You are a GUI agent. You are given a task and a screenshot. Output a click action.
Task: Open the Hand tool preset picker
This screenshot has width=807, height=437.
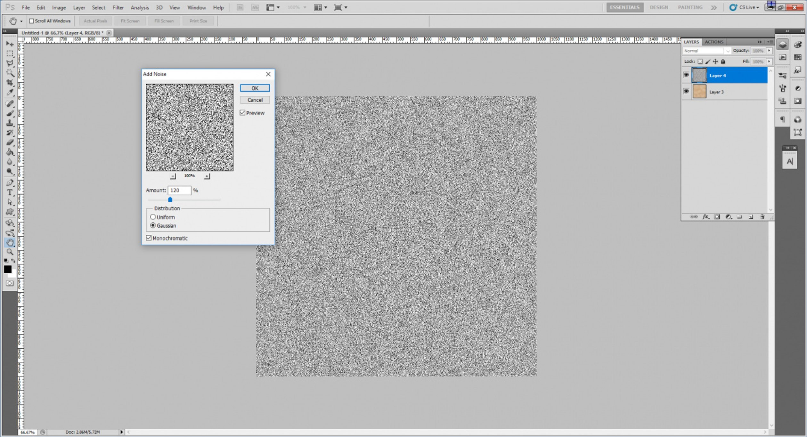[x=21, y=21]
